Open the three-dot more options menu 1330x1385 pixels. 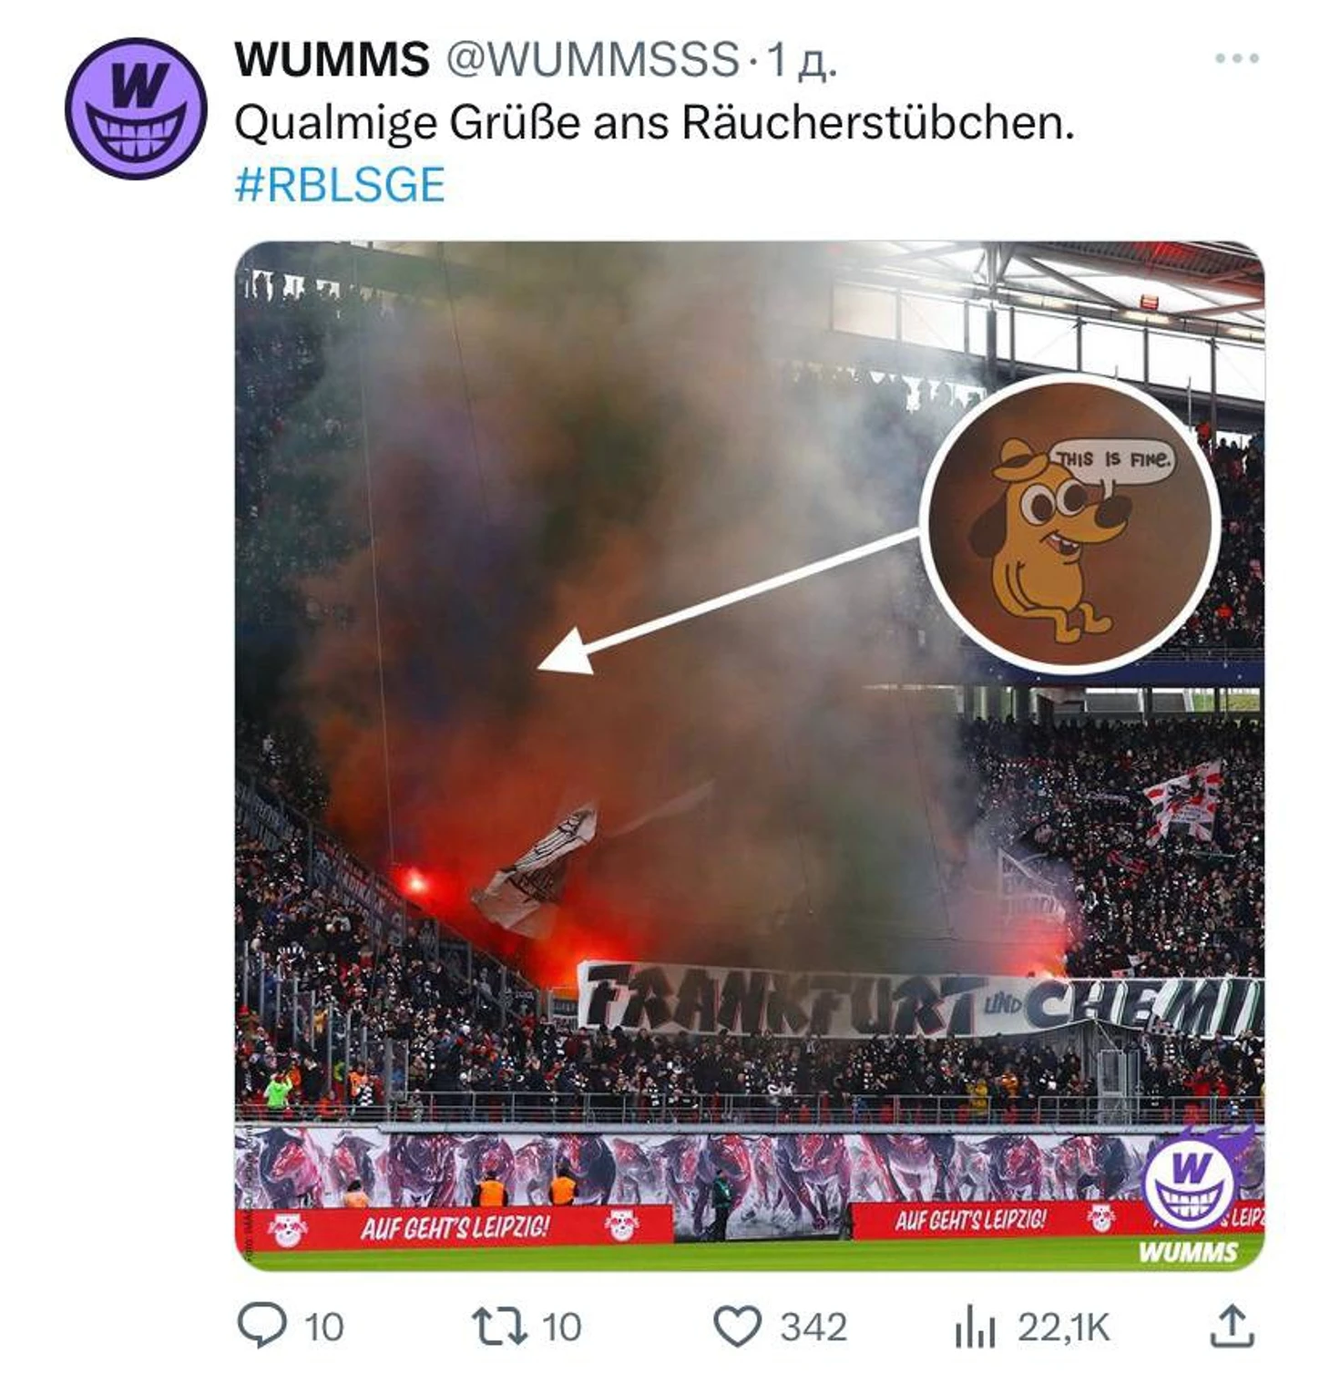click(1237, 58)
